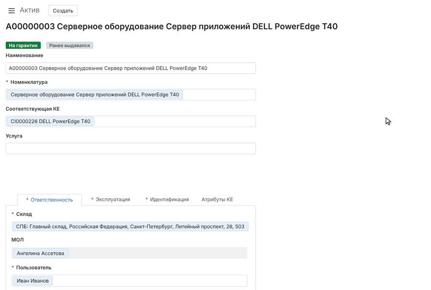Click the МОЛ field label

point(18,239)
